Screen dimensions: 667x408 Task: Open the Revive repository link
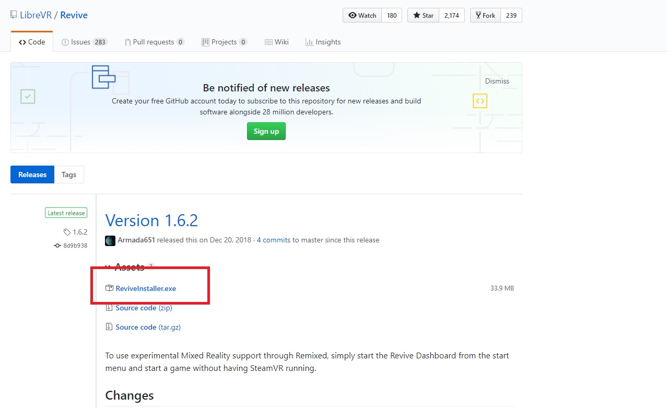click(x=74, y=15)
